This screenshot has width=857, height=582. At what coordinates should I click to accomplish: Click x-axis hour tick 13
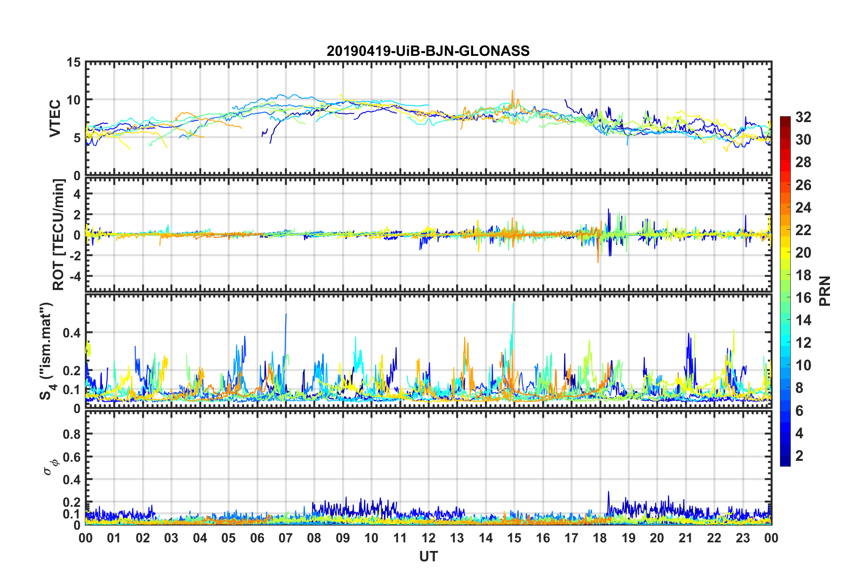[x=457, y=538]
